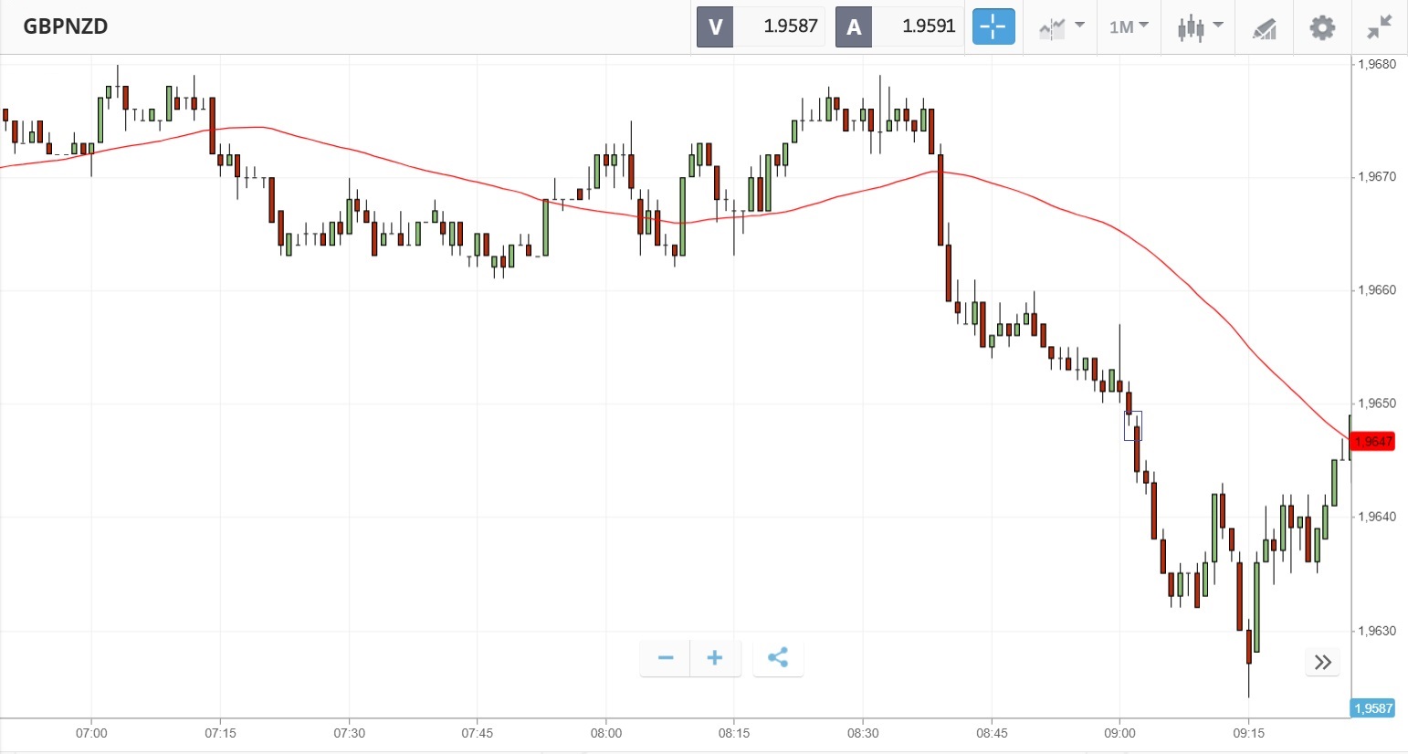Click the A buy button
Screen dimensions: 1408x754
854,26
